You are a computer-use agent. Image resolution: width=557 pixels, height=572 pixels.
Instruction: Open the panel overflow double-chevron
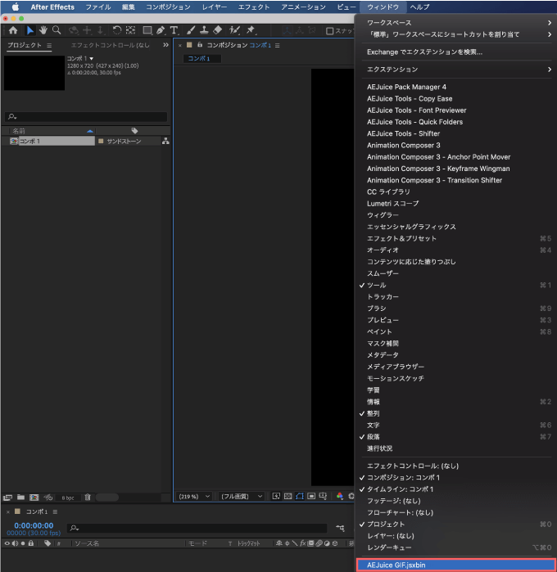165,45
